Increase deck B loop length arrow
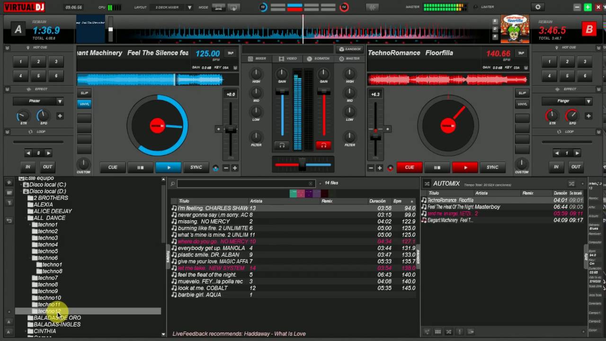The image size is (606, 341). [577, 153]
